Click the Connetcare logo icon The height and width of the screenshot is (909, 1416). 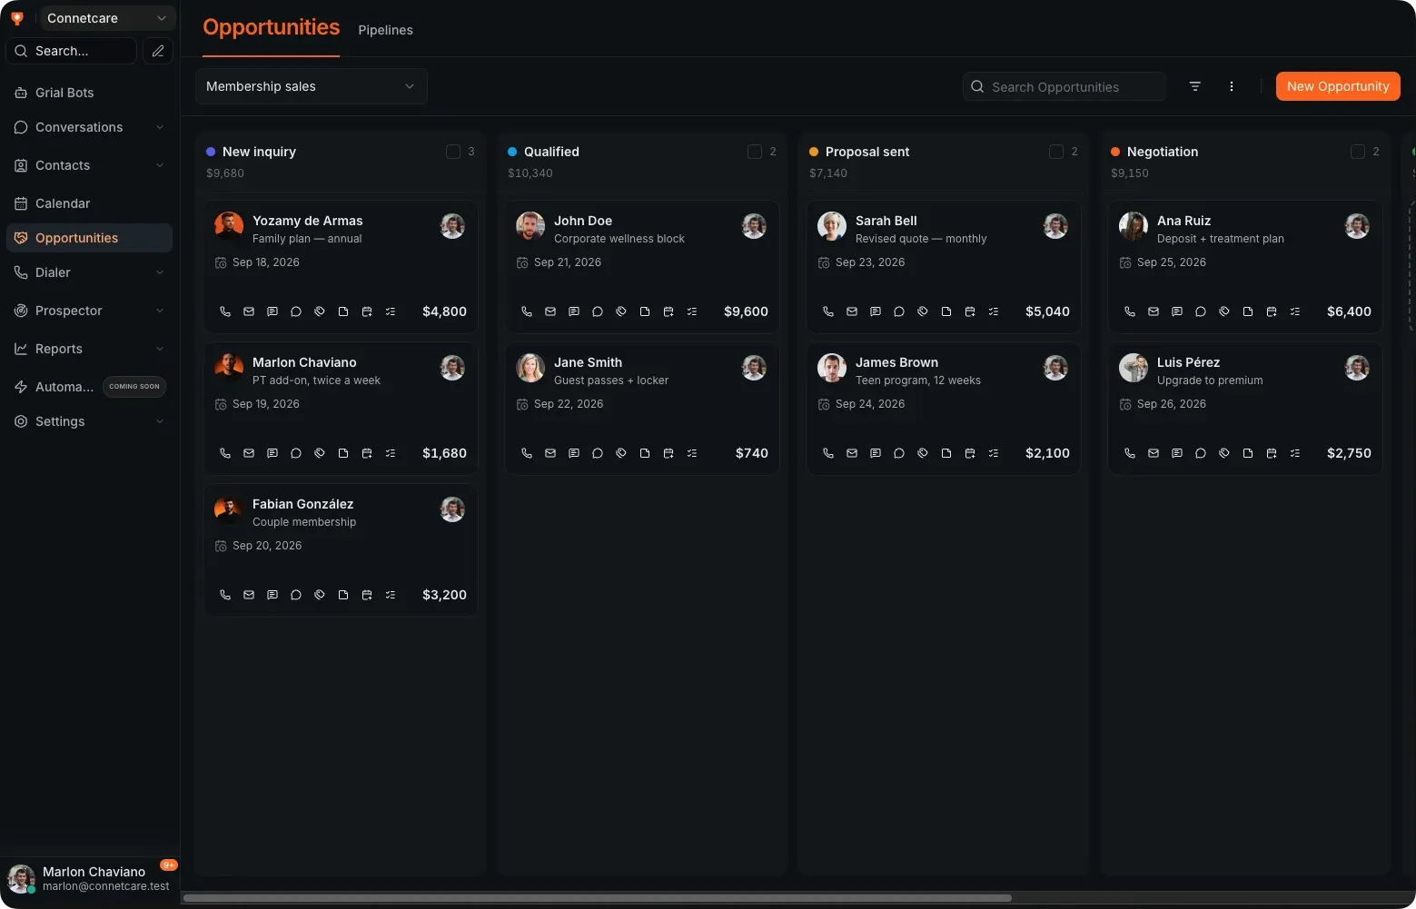16,18
